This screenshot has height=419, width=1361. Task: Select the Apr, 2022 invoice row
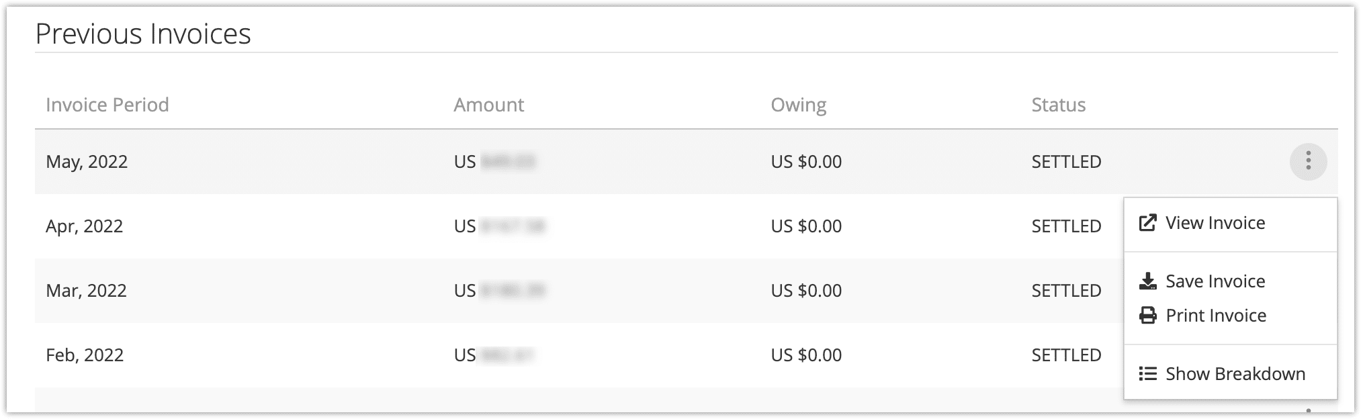point(579,226)
